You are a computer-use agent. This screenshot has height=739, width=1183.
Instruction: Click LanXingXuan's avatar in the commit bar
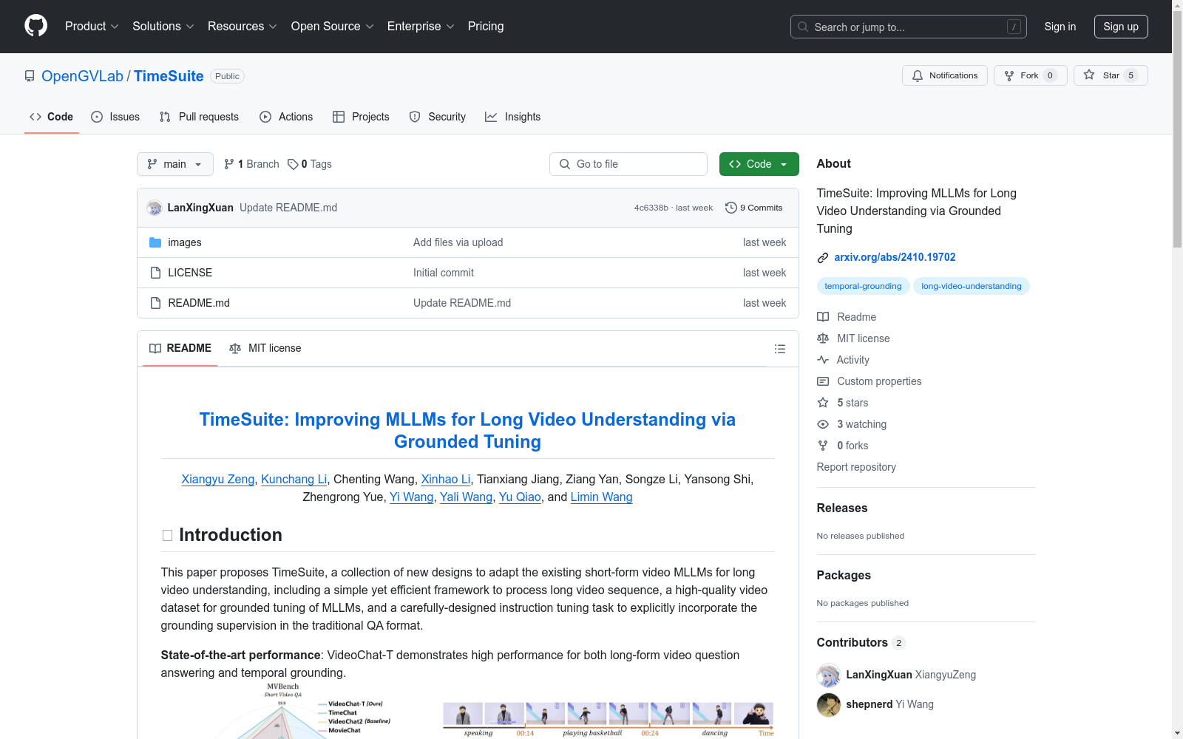[x=155, y=208]
